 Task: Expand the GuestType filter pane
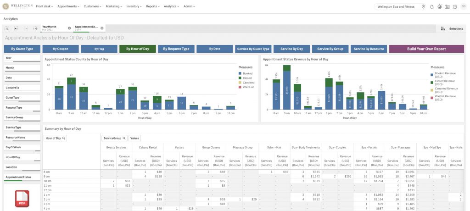pos(22,98)
